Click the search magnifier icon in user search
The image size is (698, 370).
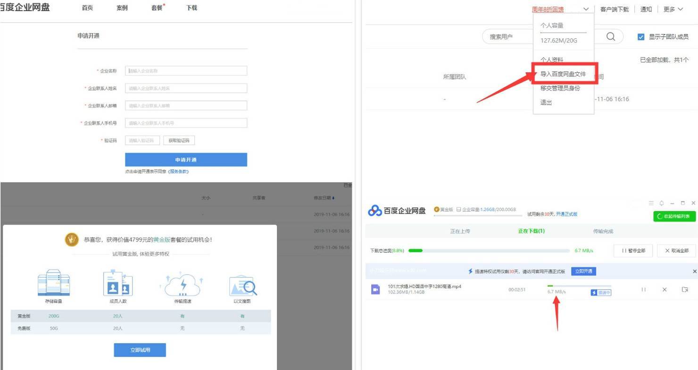(611, 37)
